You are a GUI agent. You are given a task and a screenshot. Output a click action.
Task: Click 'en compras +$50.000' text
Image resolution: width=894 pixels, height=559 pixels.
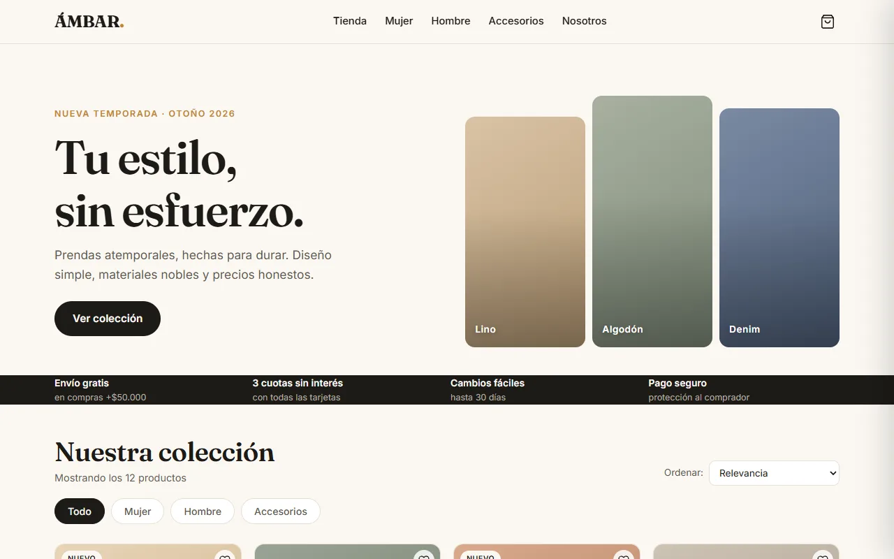click(101, 398)
